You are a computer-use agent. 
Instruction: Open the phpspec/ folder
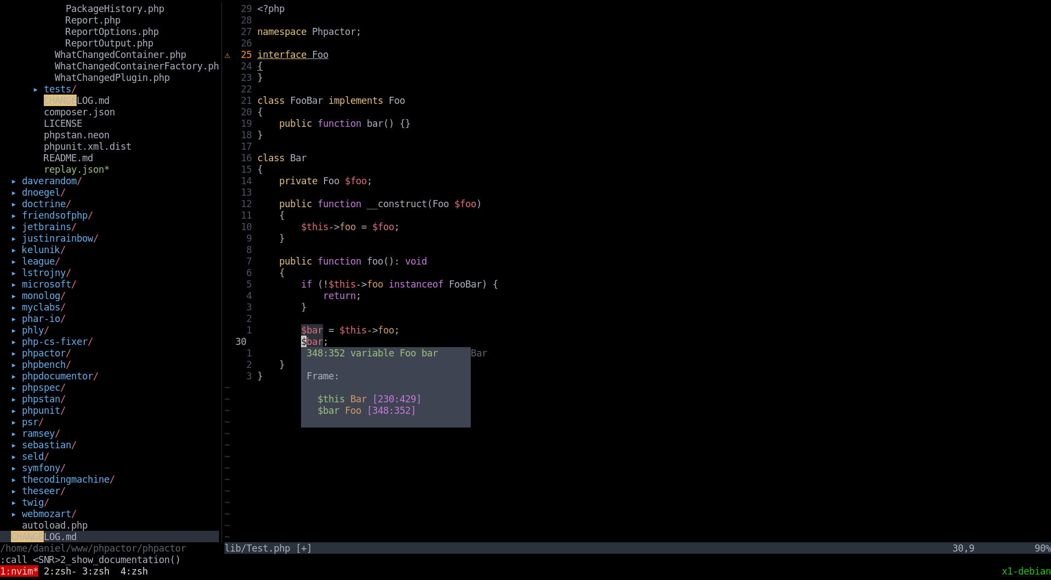point(44,388)
